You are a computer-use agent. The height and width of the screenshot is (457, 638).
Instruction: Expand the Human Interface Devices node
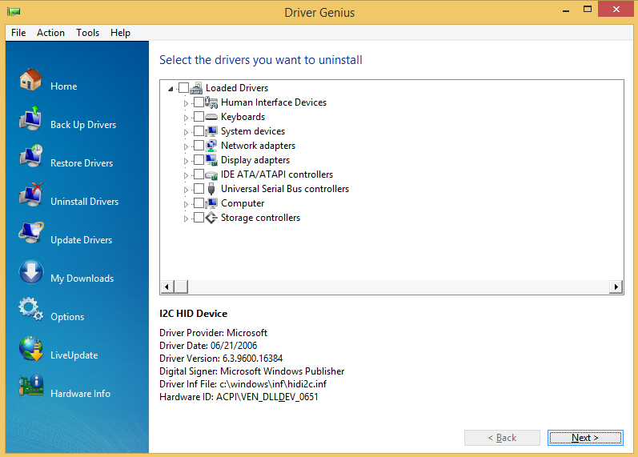186,103
